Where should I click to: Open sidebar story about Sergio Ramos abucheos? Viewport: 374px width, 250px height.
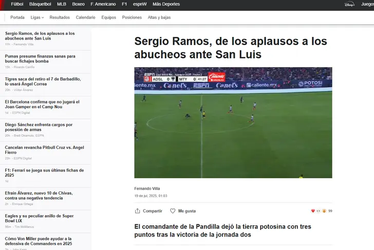pos(40,36)
